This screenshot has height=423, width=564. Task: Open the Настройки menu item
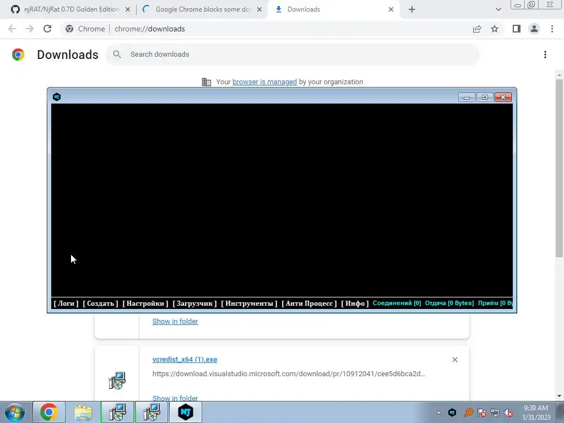click(145, 303)
